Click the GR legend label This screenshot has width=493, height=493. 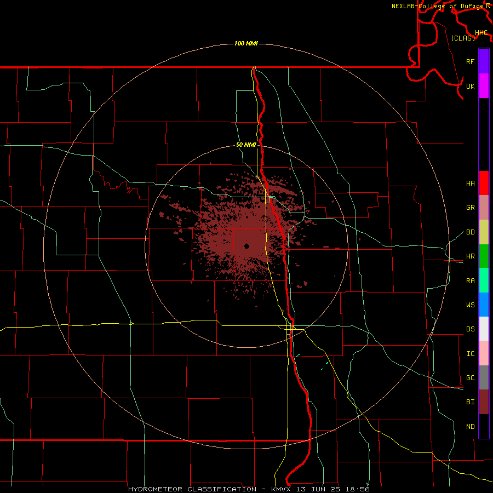click(x=470, y=208)
